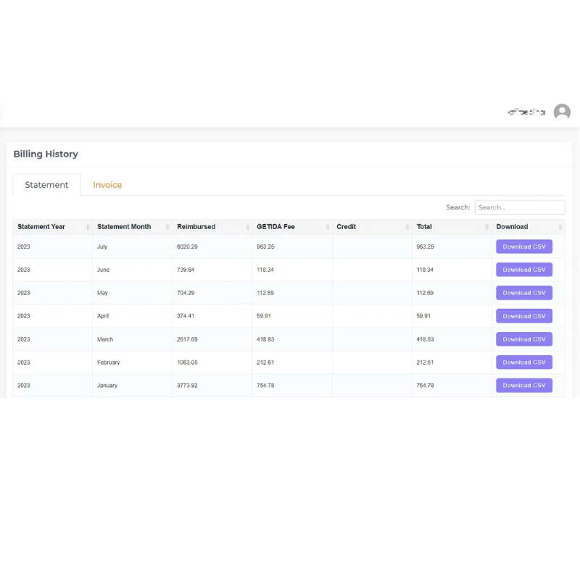Sort by Download column arrows
This screenshot has height=580, width=580.
560,227
